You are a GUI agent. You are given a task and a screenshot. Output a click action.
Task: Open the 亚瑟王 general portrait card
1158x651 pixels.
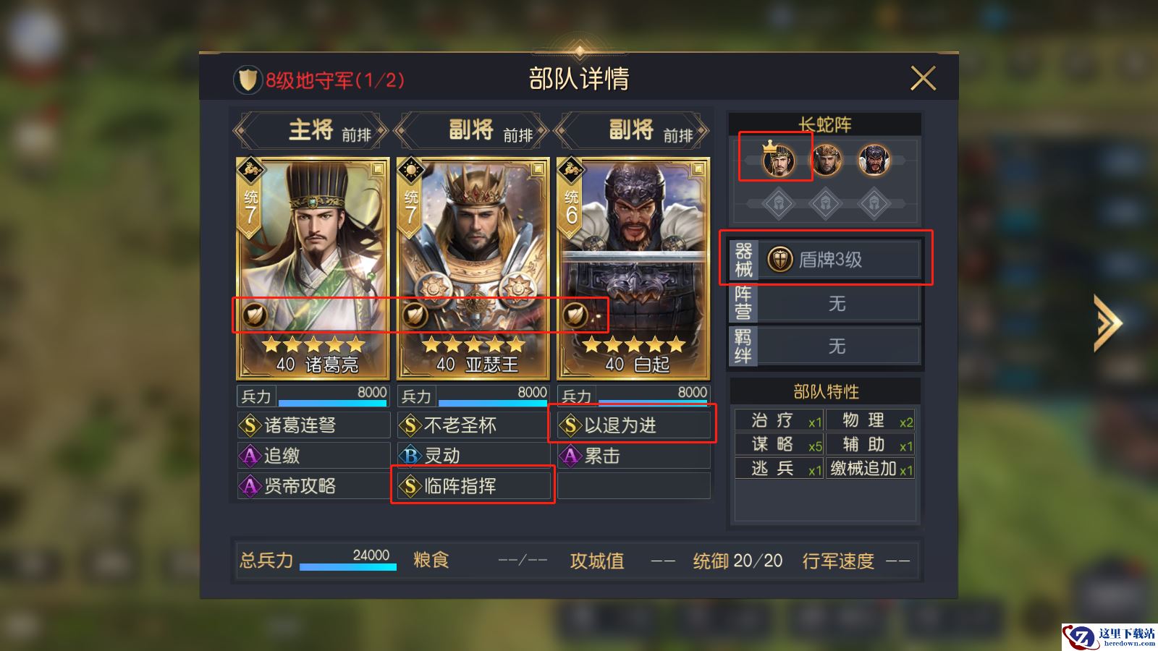pos(473,268)
